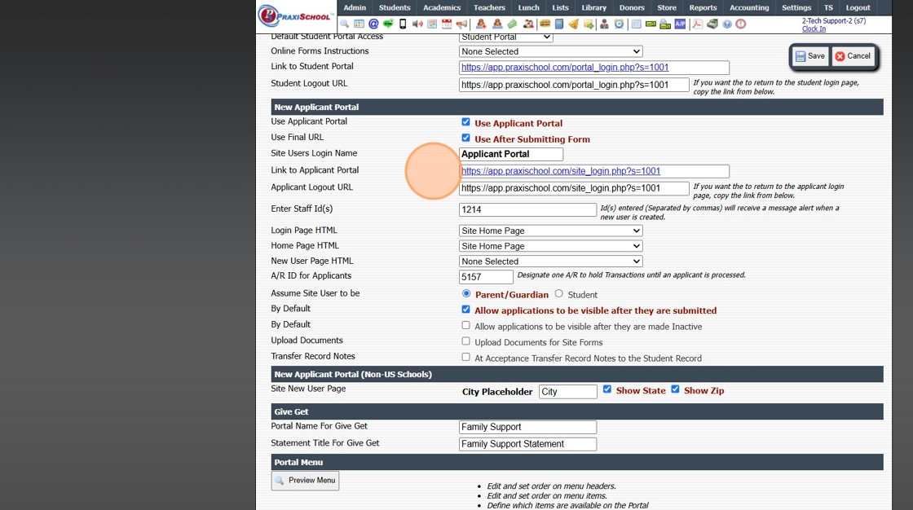Image resolution: width=913 pixels, height=510 pixels.
Task: Open the Online Forms Instructions dropdown
Action: [x=551, y=51]
